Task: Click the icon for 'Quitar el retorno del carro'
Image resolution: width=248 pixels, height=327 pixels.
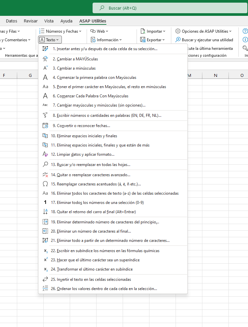Action: [45, 212]
